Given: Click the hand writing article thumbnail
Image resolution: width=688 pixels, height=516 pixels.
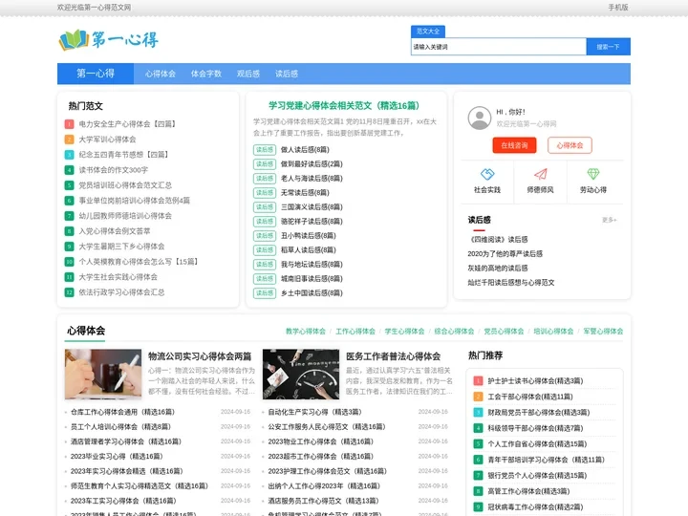Looking at the screenshot, I should 103,375.
